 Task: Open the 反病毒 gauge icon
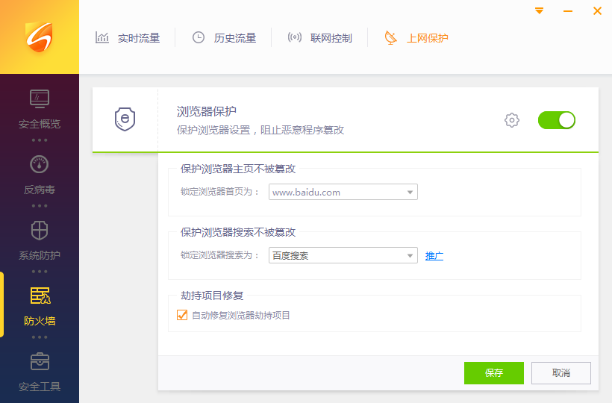tap(40, 164)
